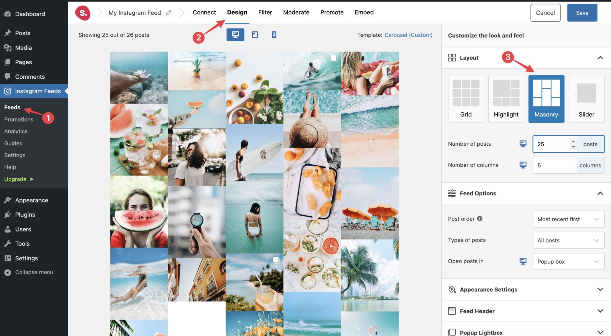Open the Carousel (Custom) template link
The image size is (611, 336).
pyautogui.click(x=408, y=35)
